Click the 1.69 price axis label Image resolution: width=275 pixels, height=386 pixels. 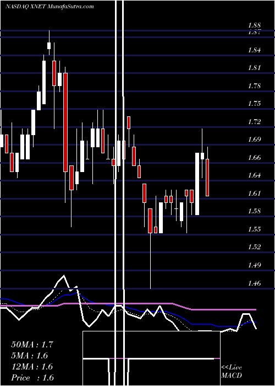(x=254, y=140)
